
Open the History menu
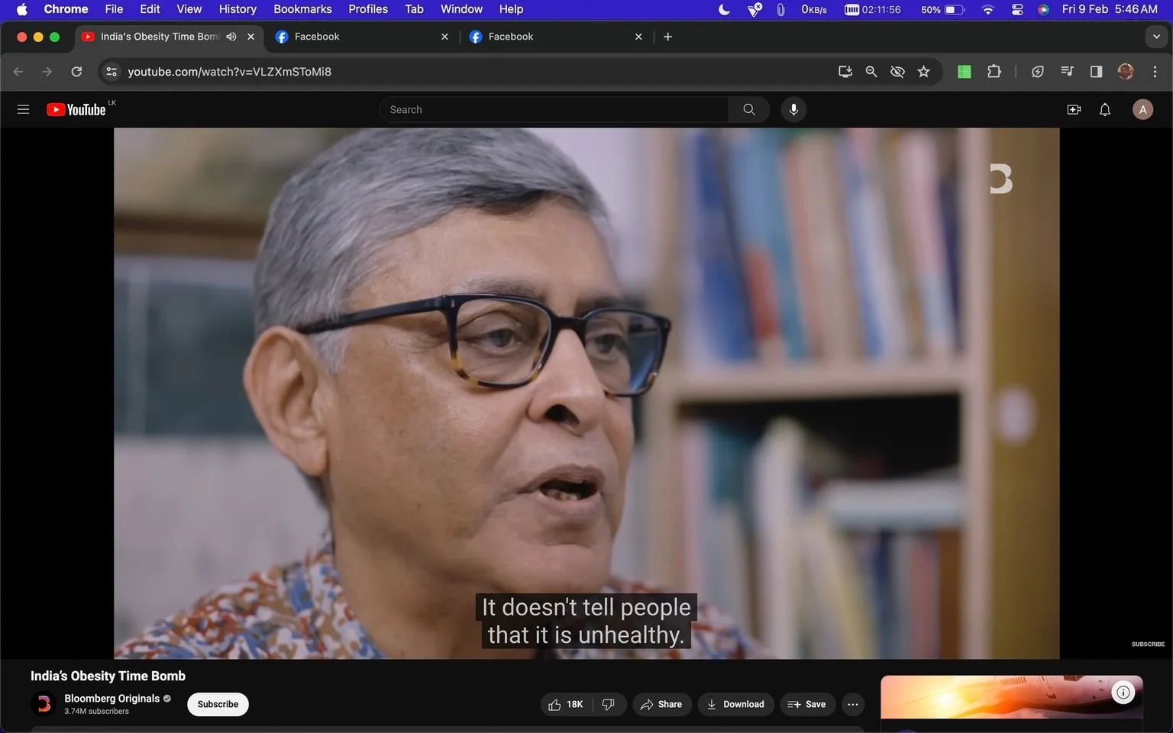pos(238,9)
